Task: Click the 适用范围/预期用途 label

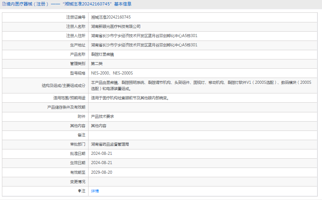Action: [69, 98]
